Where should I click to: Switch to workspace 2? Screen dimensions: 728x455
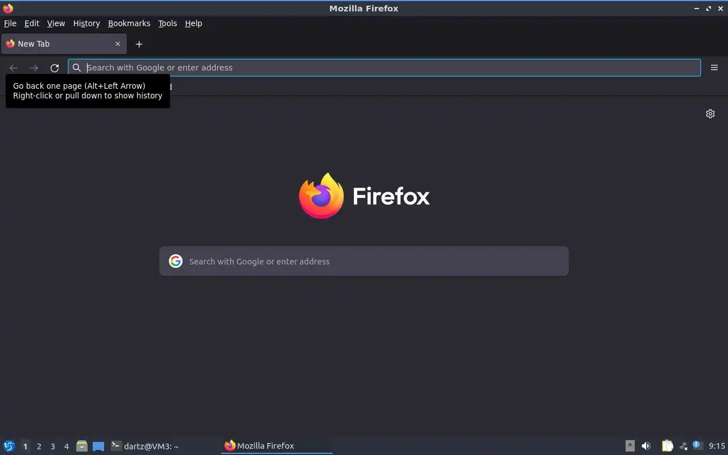pos(39,446)
